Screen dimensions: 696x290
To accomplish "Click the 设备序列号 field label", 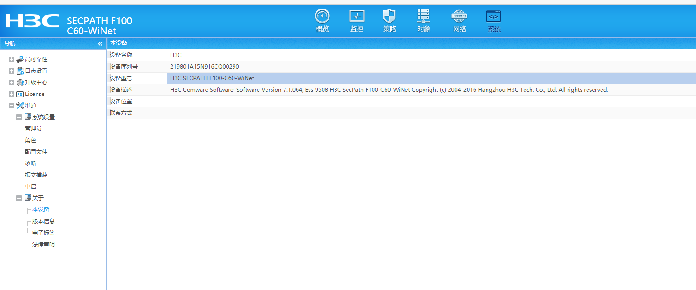I will point(124,67).
